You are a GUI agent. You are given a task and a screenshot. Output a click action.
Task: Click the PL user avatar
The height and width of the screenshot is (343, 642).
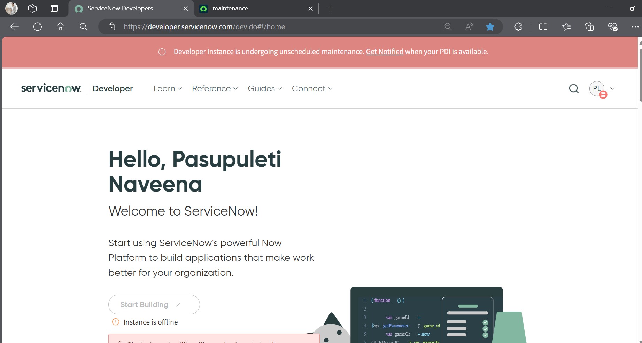point(597,89)
